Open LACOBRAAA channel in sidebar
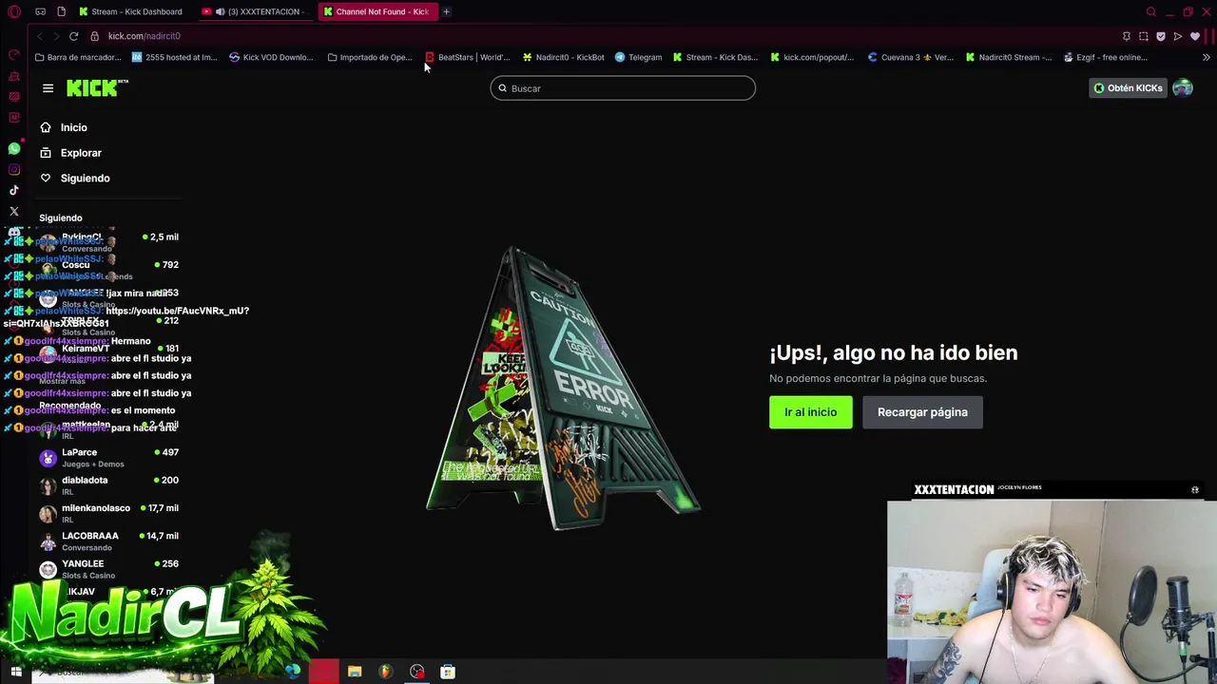 (108, 541)
